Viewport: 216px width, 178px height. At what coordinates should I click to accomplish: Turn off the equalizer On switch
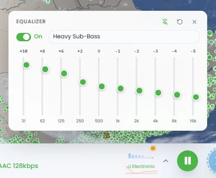coord(23,37)
